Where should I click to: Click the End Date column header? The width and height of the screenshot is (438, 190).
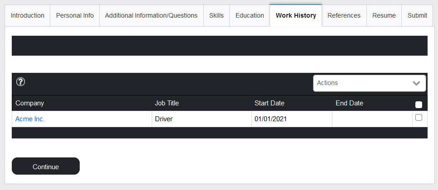(x=349, y=103)
